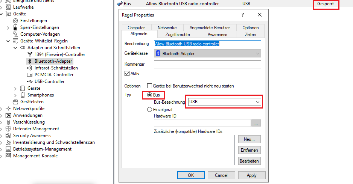Enable 'Geräte bei Benutzerwechsel nicht neu starten'

tap(150, 86)
